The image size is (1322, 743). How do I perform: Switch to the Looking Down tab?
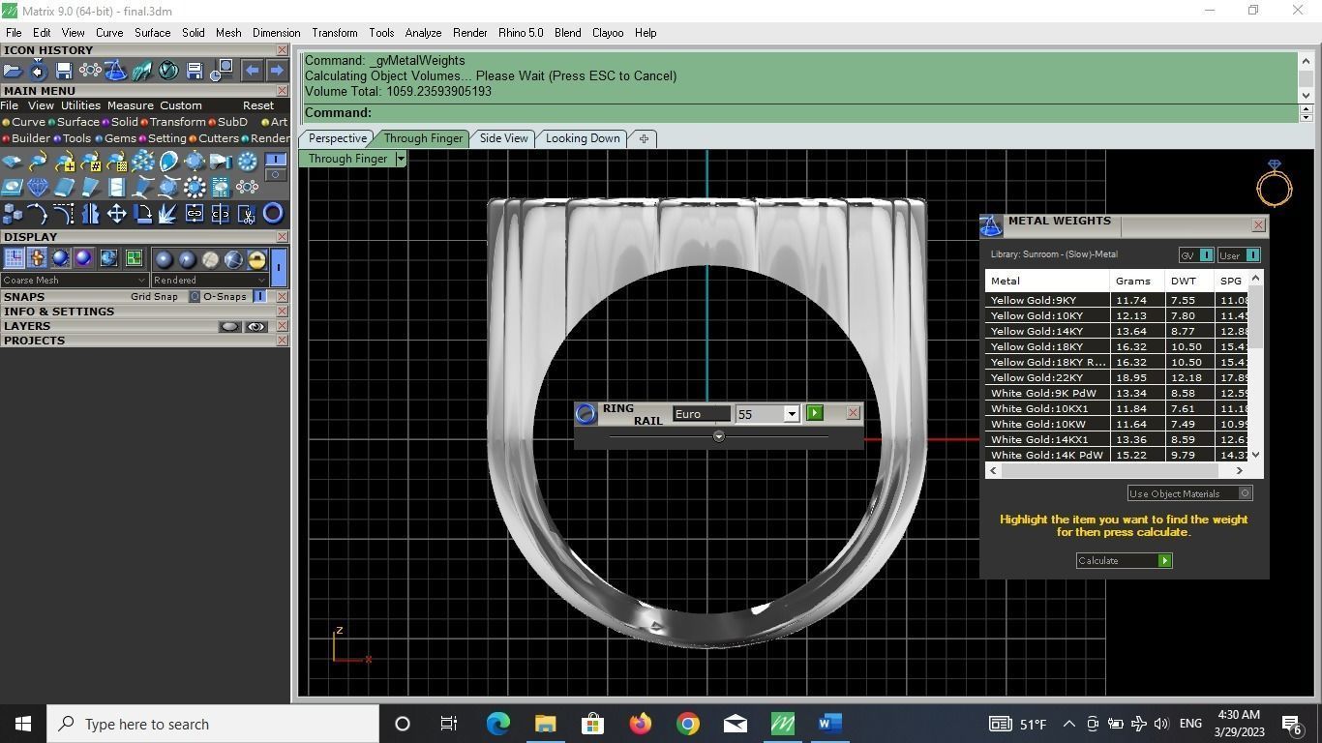583,138
